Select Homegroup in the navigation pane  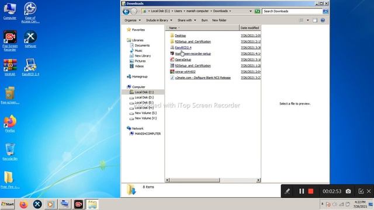pyautogui.click(x=137, y=76)
